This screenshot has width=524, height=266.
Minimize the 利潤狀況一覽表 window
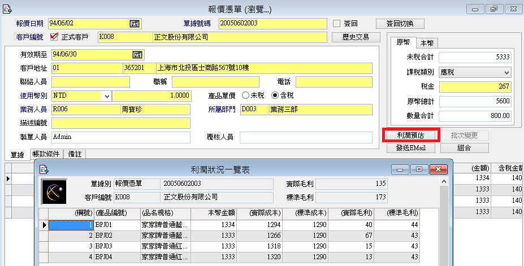click(402, 169)
